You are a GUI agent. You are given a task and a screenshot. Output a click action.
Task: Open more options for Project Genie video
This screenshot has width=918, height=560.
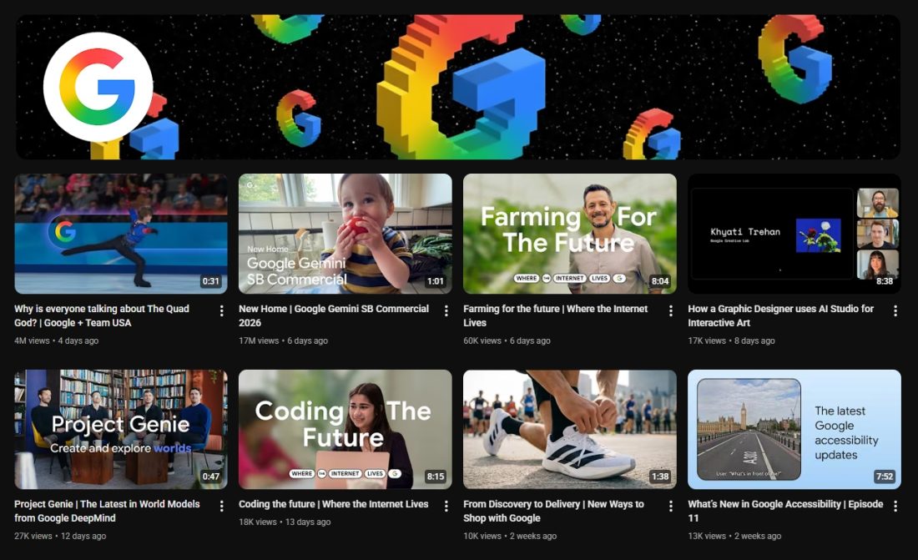(x=222, y=506)
